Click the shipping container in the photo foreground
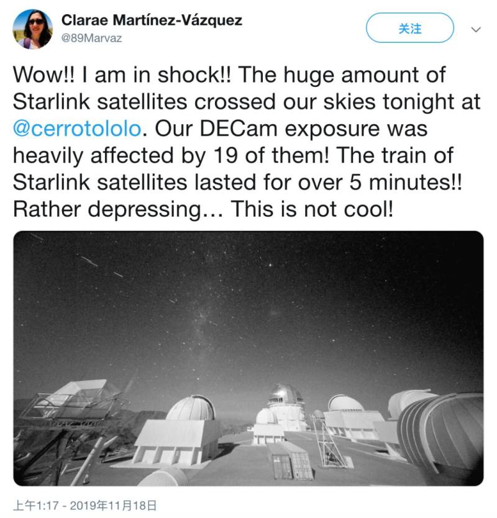The height and width of the screenshot is (518, 497). pyautogui.click(x=291, y=461)
